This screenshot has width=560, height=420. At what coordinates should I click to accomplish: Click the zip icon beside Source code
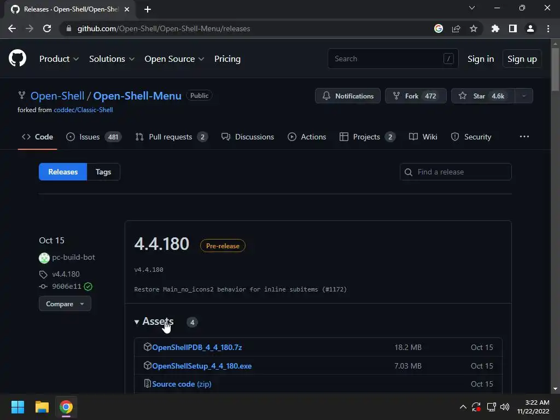(x=148, y=383)
